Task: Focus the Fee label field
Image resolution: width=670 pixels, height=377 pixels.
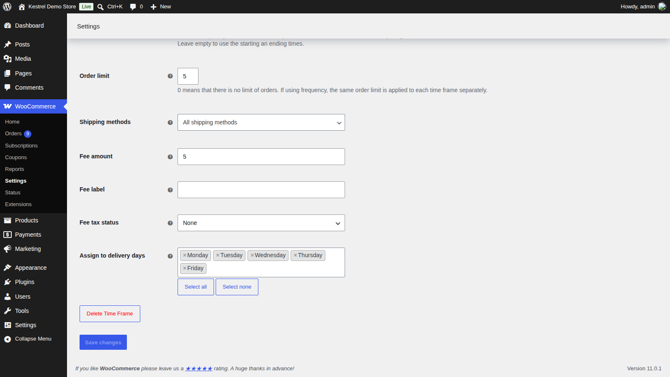Action: [261, 190]
